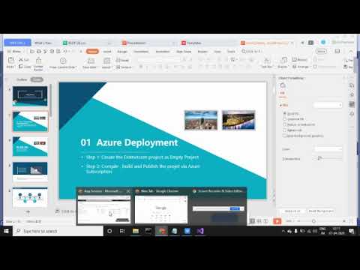
Task: Open the Transitions ribbon tab
Action: pyautogui.click(x=141, y=52)
